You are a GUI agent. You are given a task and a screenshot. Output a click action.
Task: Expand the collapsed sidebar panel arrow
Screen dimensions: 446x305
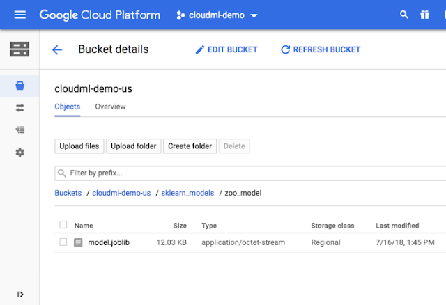pos(20,294)
